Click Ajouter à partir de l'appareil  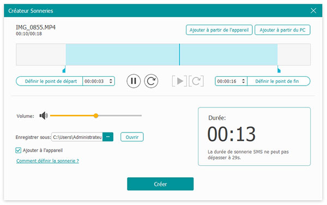219,30
